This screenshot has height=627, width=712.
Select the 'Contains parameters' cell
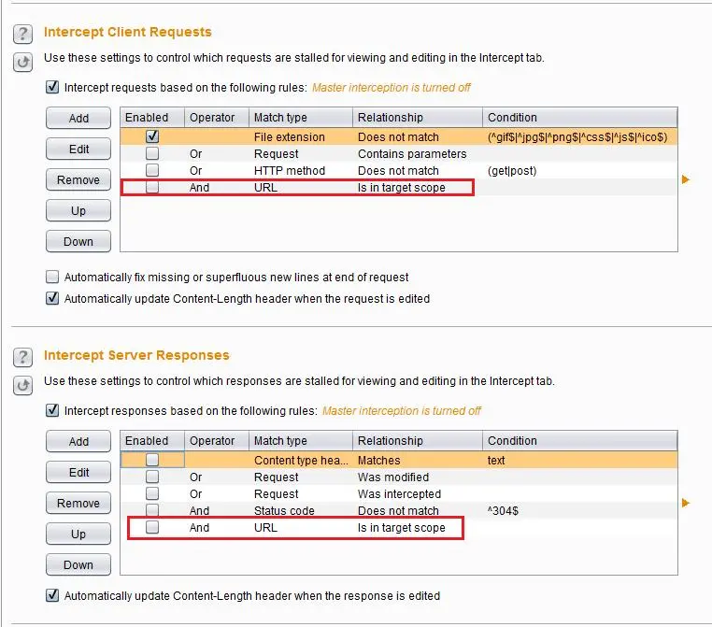[x=418, y=154]
